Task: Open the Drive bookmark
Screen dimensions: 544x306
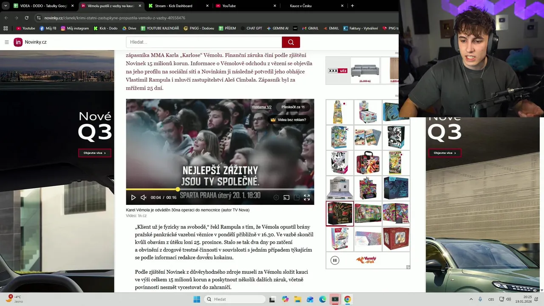Action: click(129, 28)
